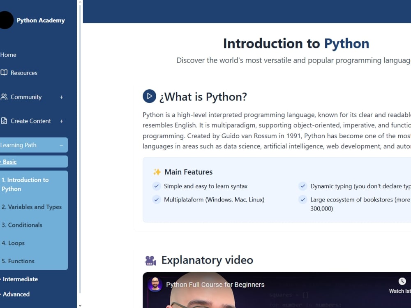Image resolution: width=411 pixels, height=308 pixels.
Task: Click the Introduction to Python heading
Action: click(296, 43)
